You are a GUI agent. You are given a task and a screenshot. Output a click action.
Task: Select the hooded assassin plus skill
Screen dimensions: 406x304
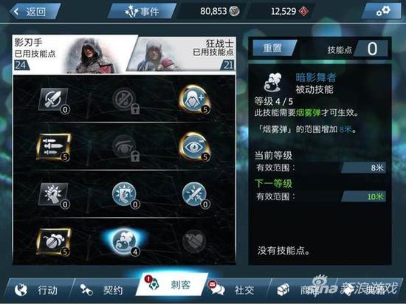tap(194, 99)
